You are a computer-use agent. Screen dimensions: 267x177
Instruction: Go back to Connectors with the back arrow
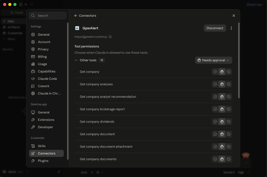(x=76, y=16)
